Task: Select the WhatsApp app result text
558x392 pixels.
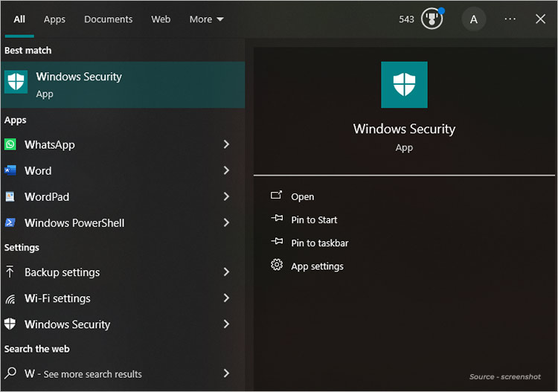Action: 49,145
